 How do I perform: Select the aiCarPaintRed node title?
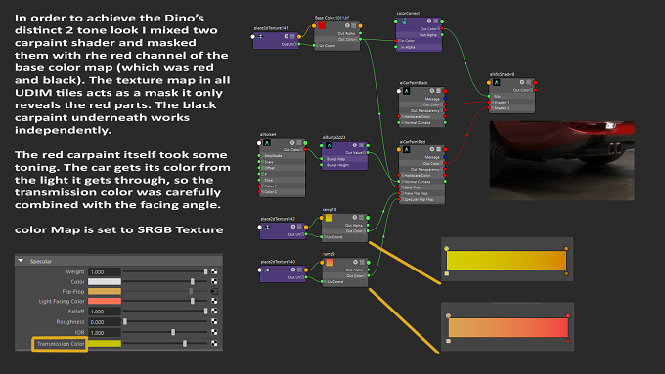(x=413, y=142)
